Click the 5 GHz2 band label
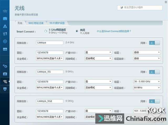 [69, 101]
